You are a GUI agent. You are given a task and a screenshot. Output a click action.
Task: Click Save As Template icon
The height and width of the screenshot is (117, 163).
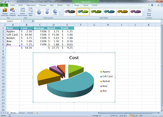click(13, 12)
